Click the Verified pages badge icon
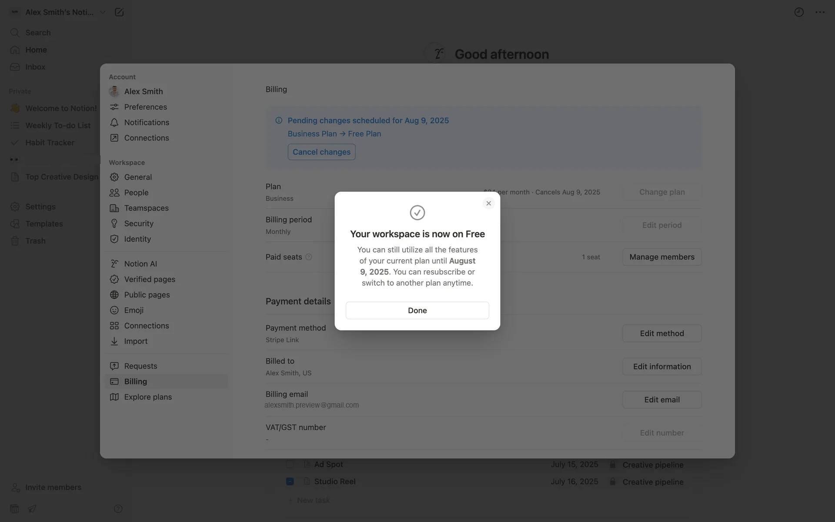Image resolution: width=835 pixels, height=522 pixels. tap(114, 279)
